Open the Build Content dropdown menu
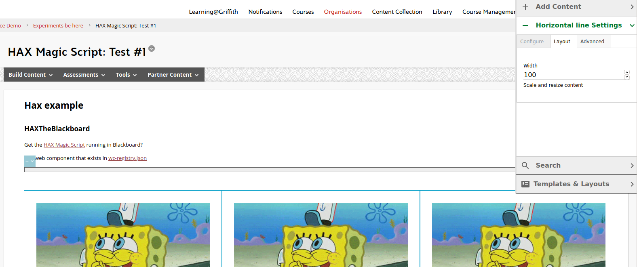This screenshot has width=637, height=267. tap(31, 75)
